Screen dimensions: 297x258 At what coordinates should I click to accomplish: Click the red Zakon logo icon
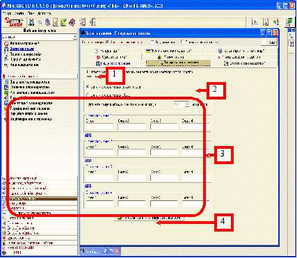pyautogui.click(x=14, y=22)
